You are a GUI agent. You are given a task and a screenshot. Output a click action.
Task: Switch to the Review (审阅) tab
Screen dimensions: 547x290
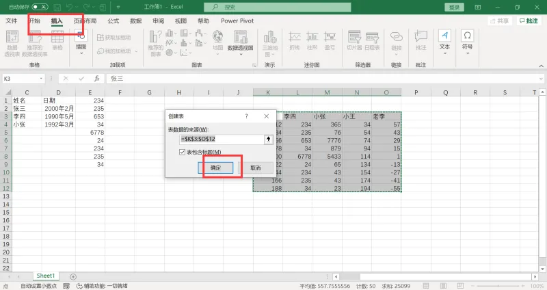(x=158, y=21)
